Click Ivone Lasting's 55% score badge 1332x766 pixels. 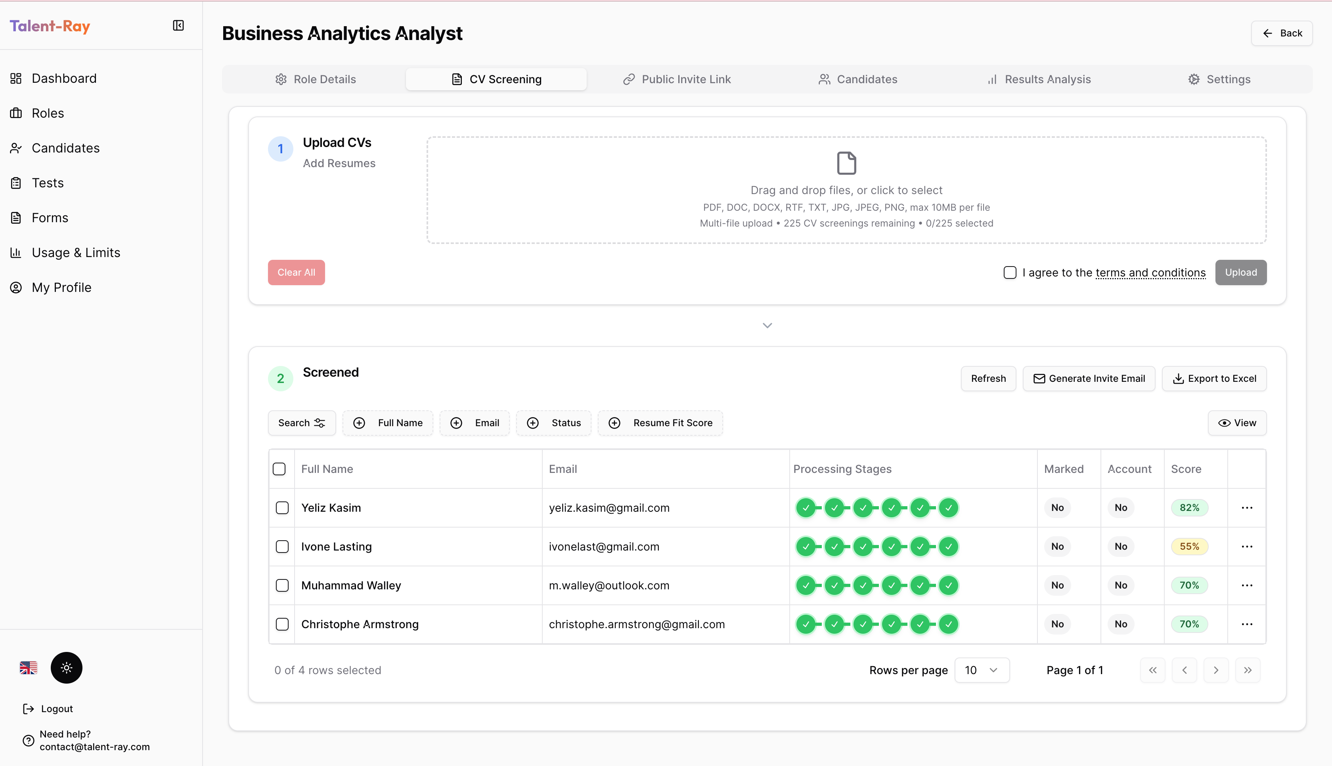point(1189,546)
